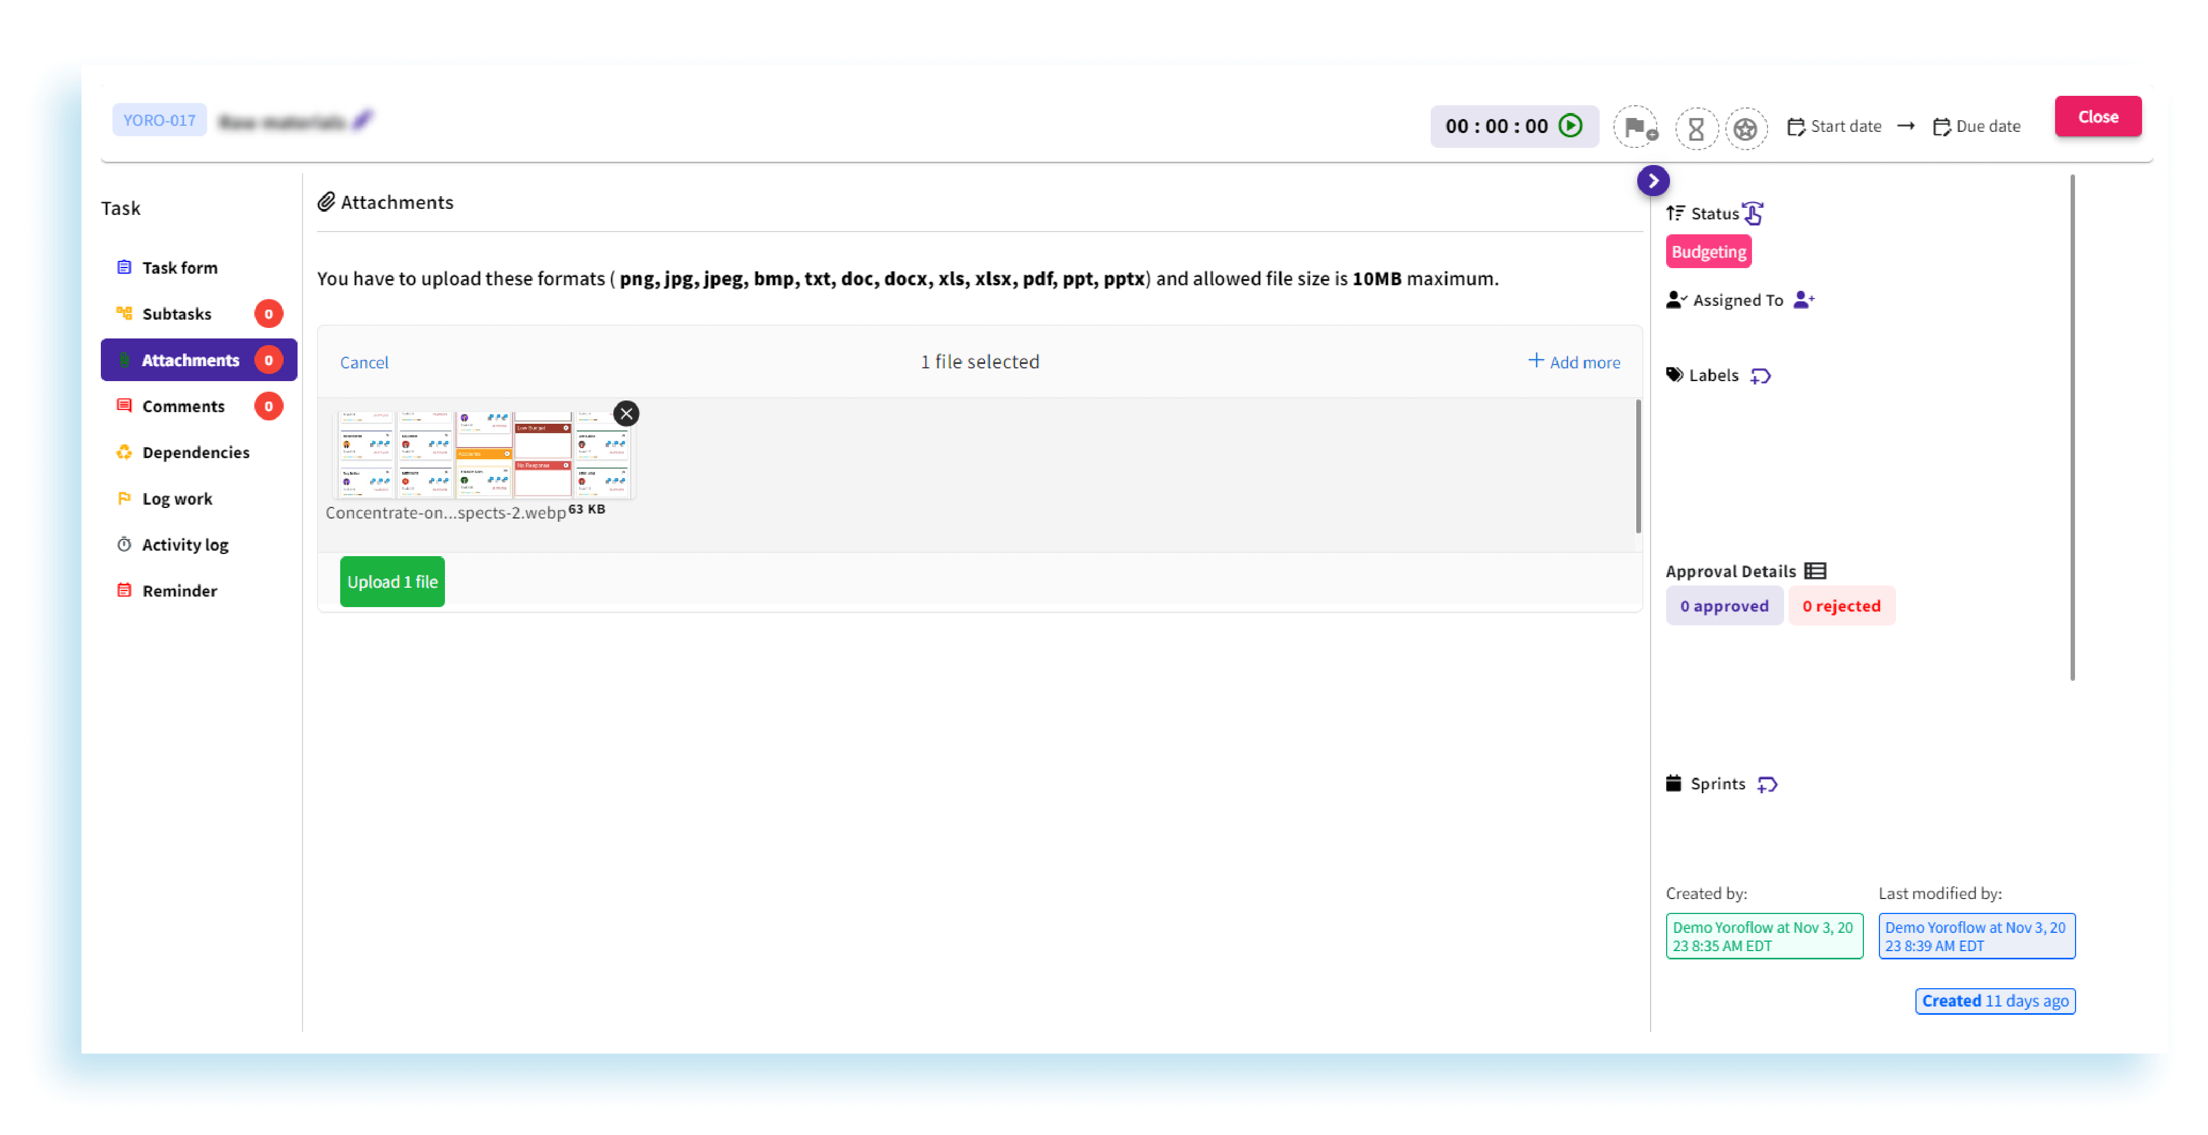The image size is (2208, 1135).
Task: Click the add assignee person icon next to Assigned To
Action: pos(1805,299)
